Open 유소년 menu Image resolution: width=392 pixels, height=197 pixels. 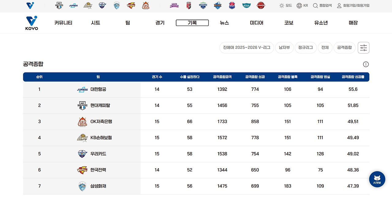tap(321, 23)
